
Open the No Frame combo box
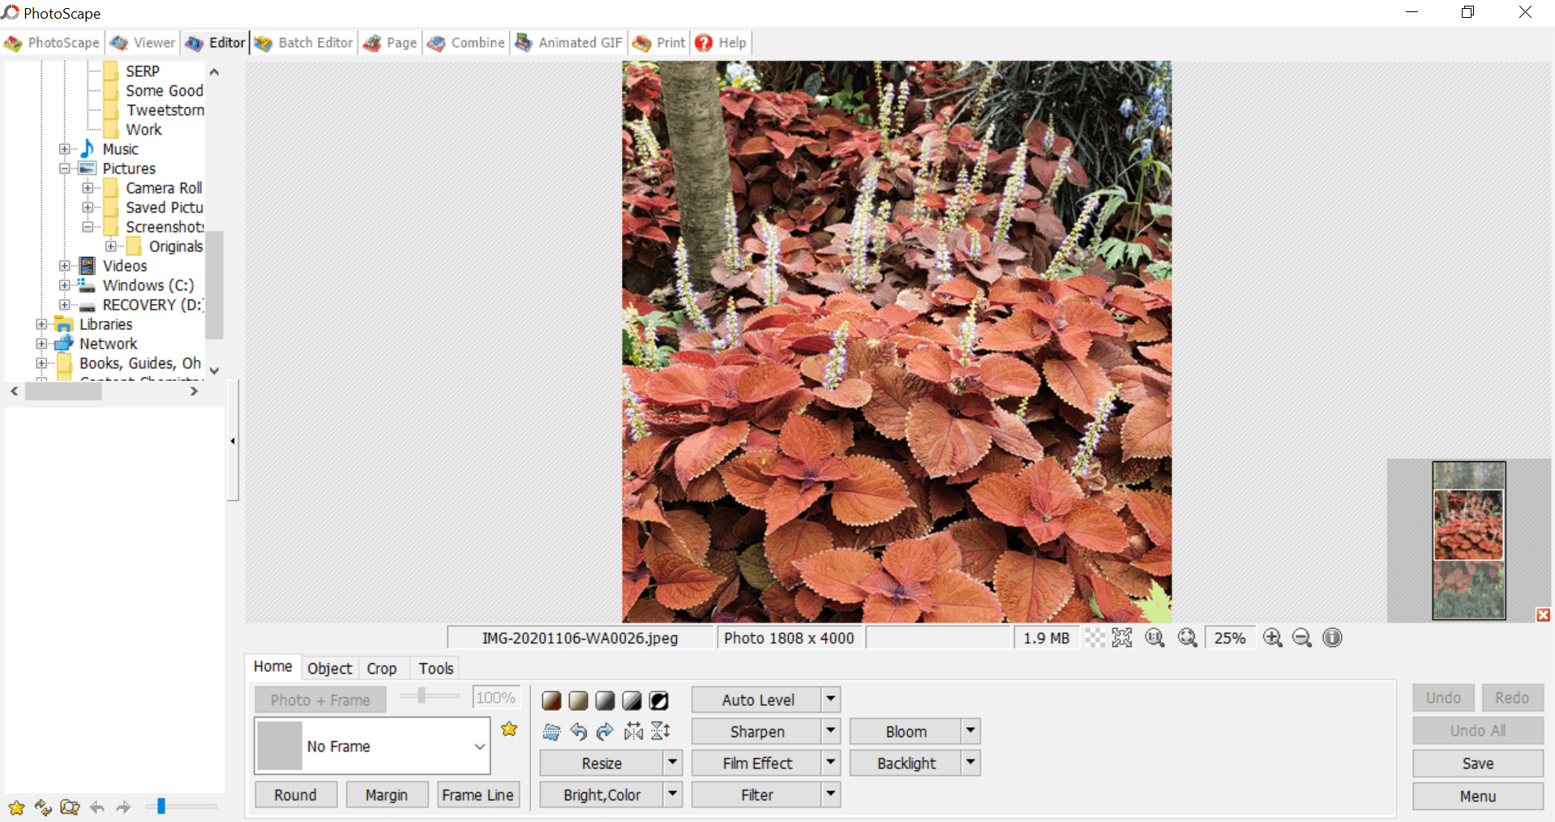pyautogui.click(x=372, y=746)
